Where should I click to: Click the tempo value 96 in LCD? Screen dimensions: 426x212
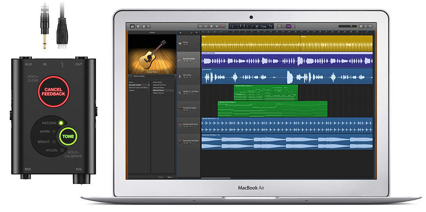point(257,27)
